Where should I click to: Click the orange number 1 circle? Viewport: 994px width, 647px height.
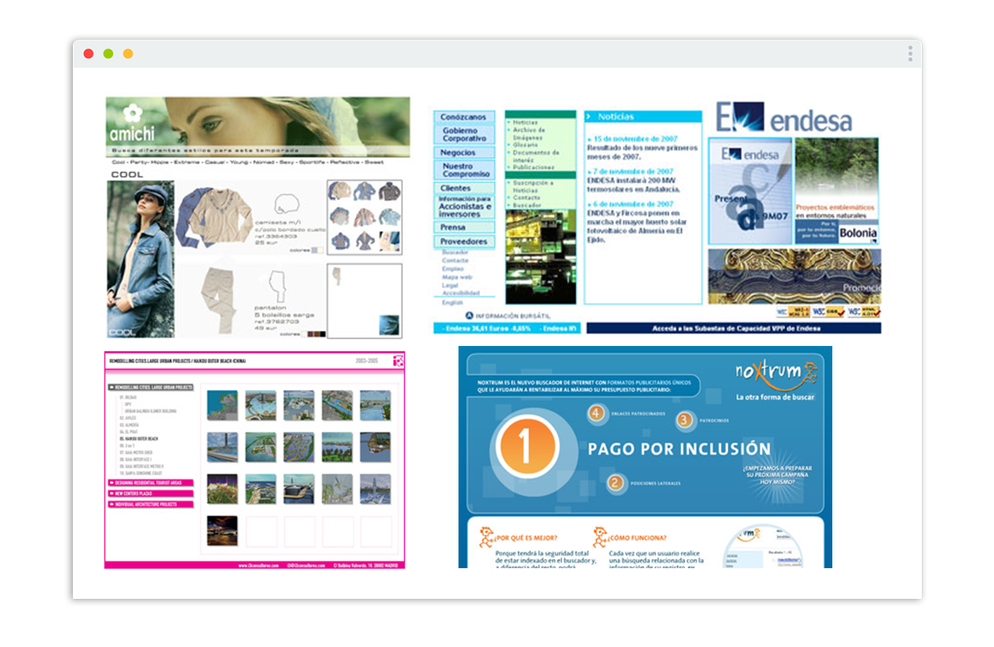point(524,445)
